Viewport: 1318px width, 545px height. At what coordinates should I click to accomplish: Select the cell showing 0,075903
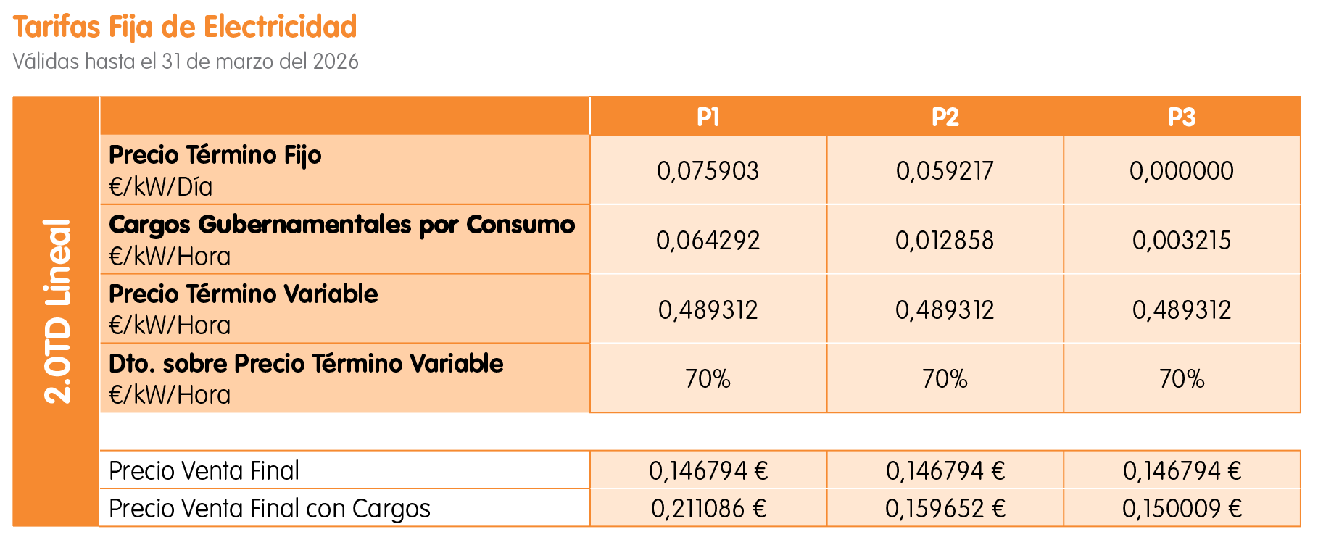point(708,171)
